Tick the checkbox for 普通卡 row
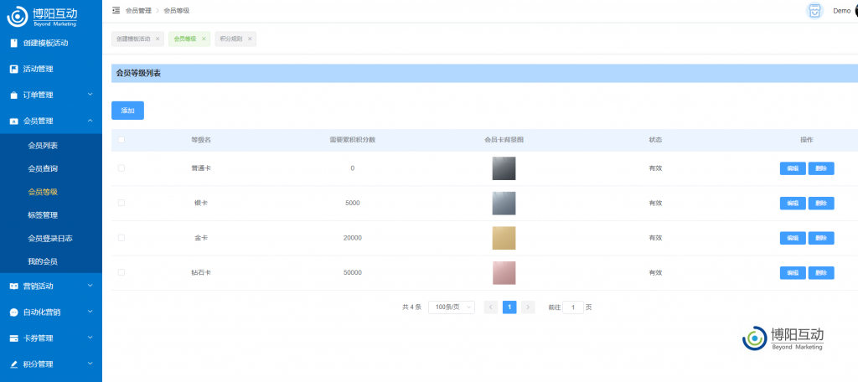Image resolution: width=858 pixels, height=382 pixels. tap(121, 168)
